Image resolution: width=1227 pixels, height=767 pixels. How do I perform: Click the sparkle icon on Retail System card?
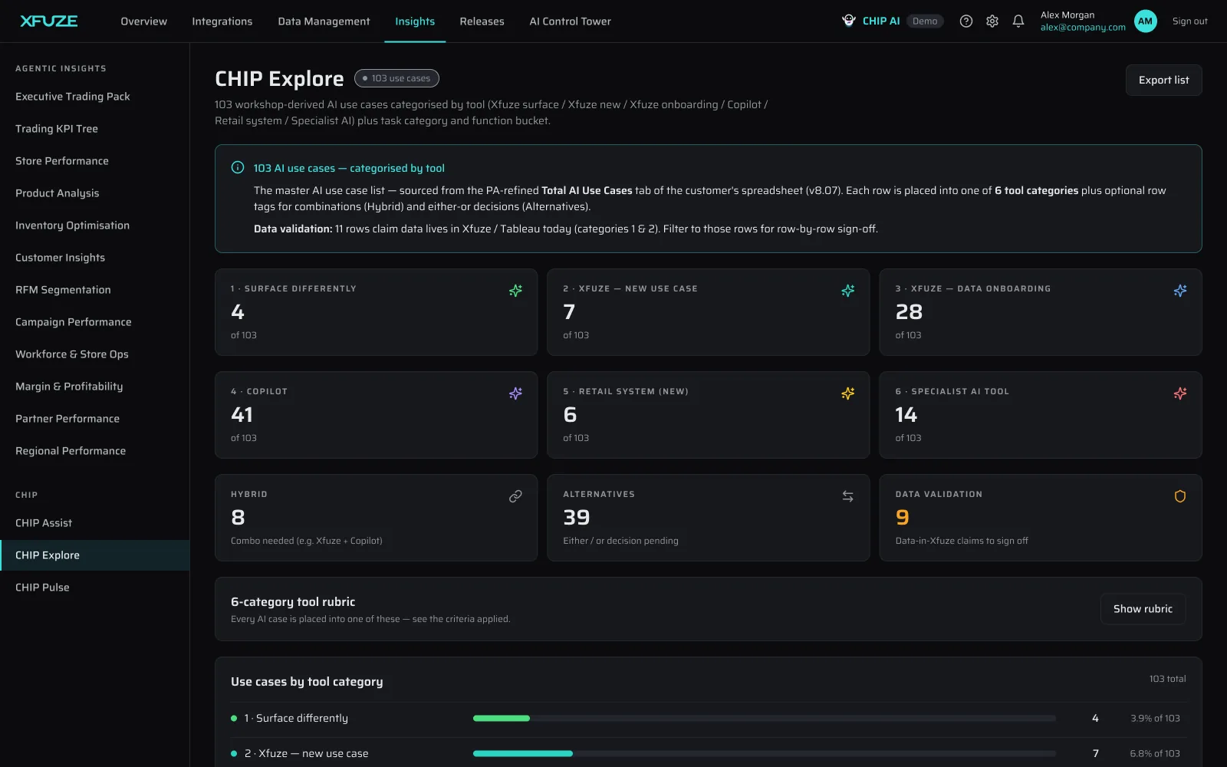coord(847,393)
